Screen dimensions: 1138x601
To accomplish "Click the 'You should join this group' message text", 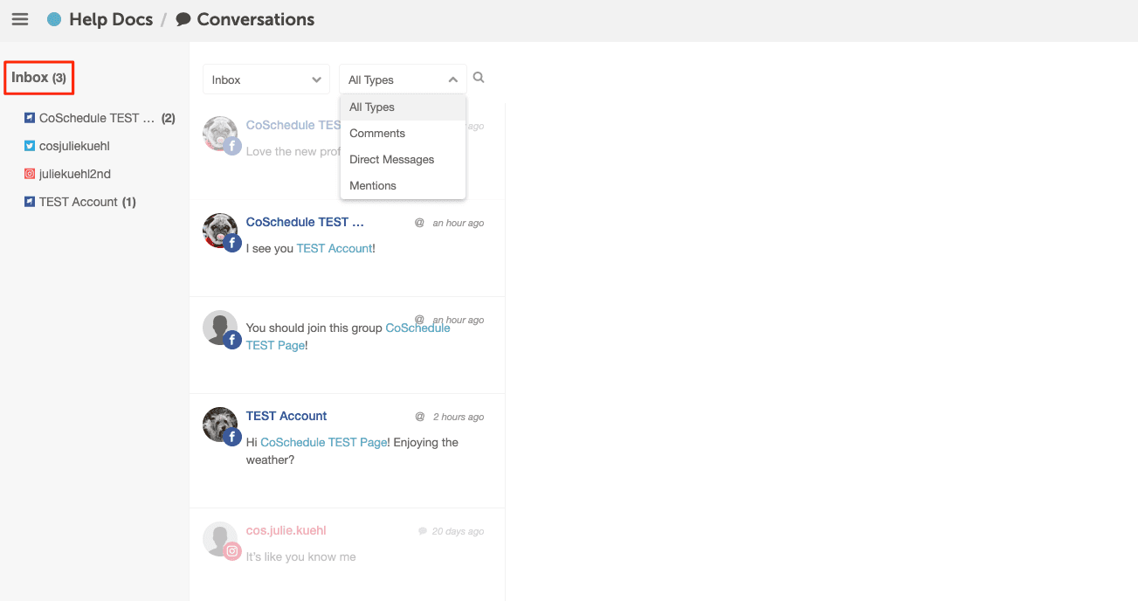I will click(x=314, y=328).
